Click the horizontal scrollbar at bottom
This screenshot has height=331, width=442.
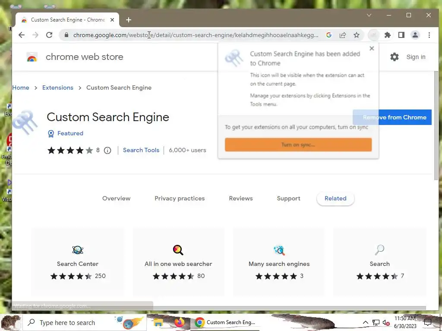(219, 308)
